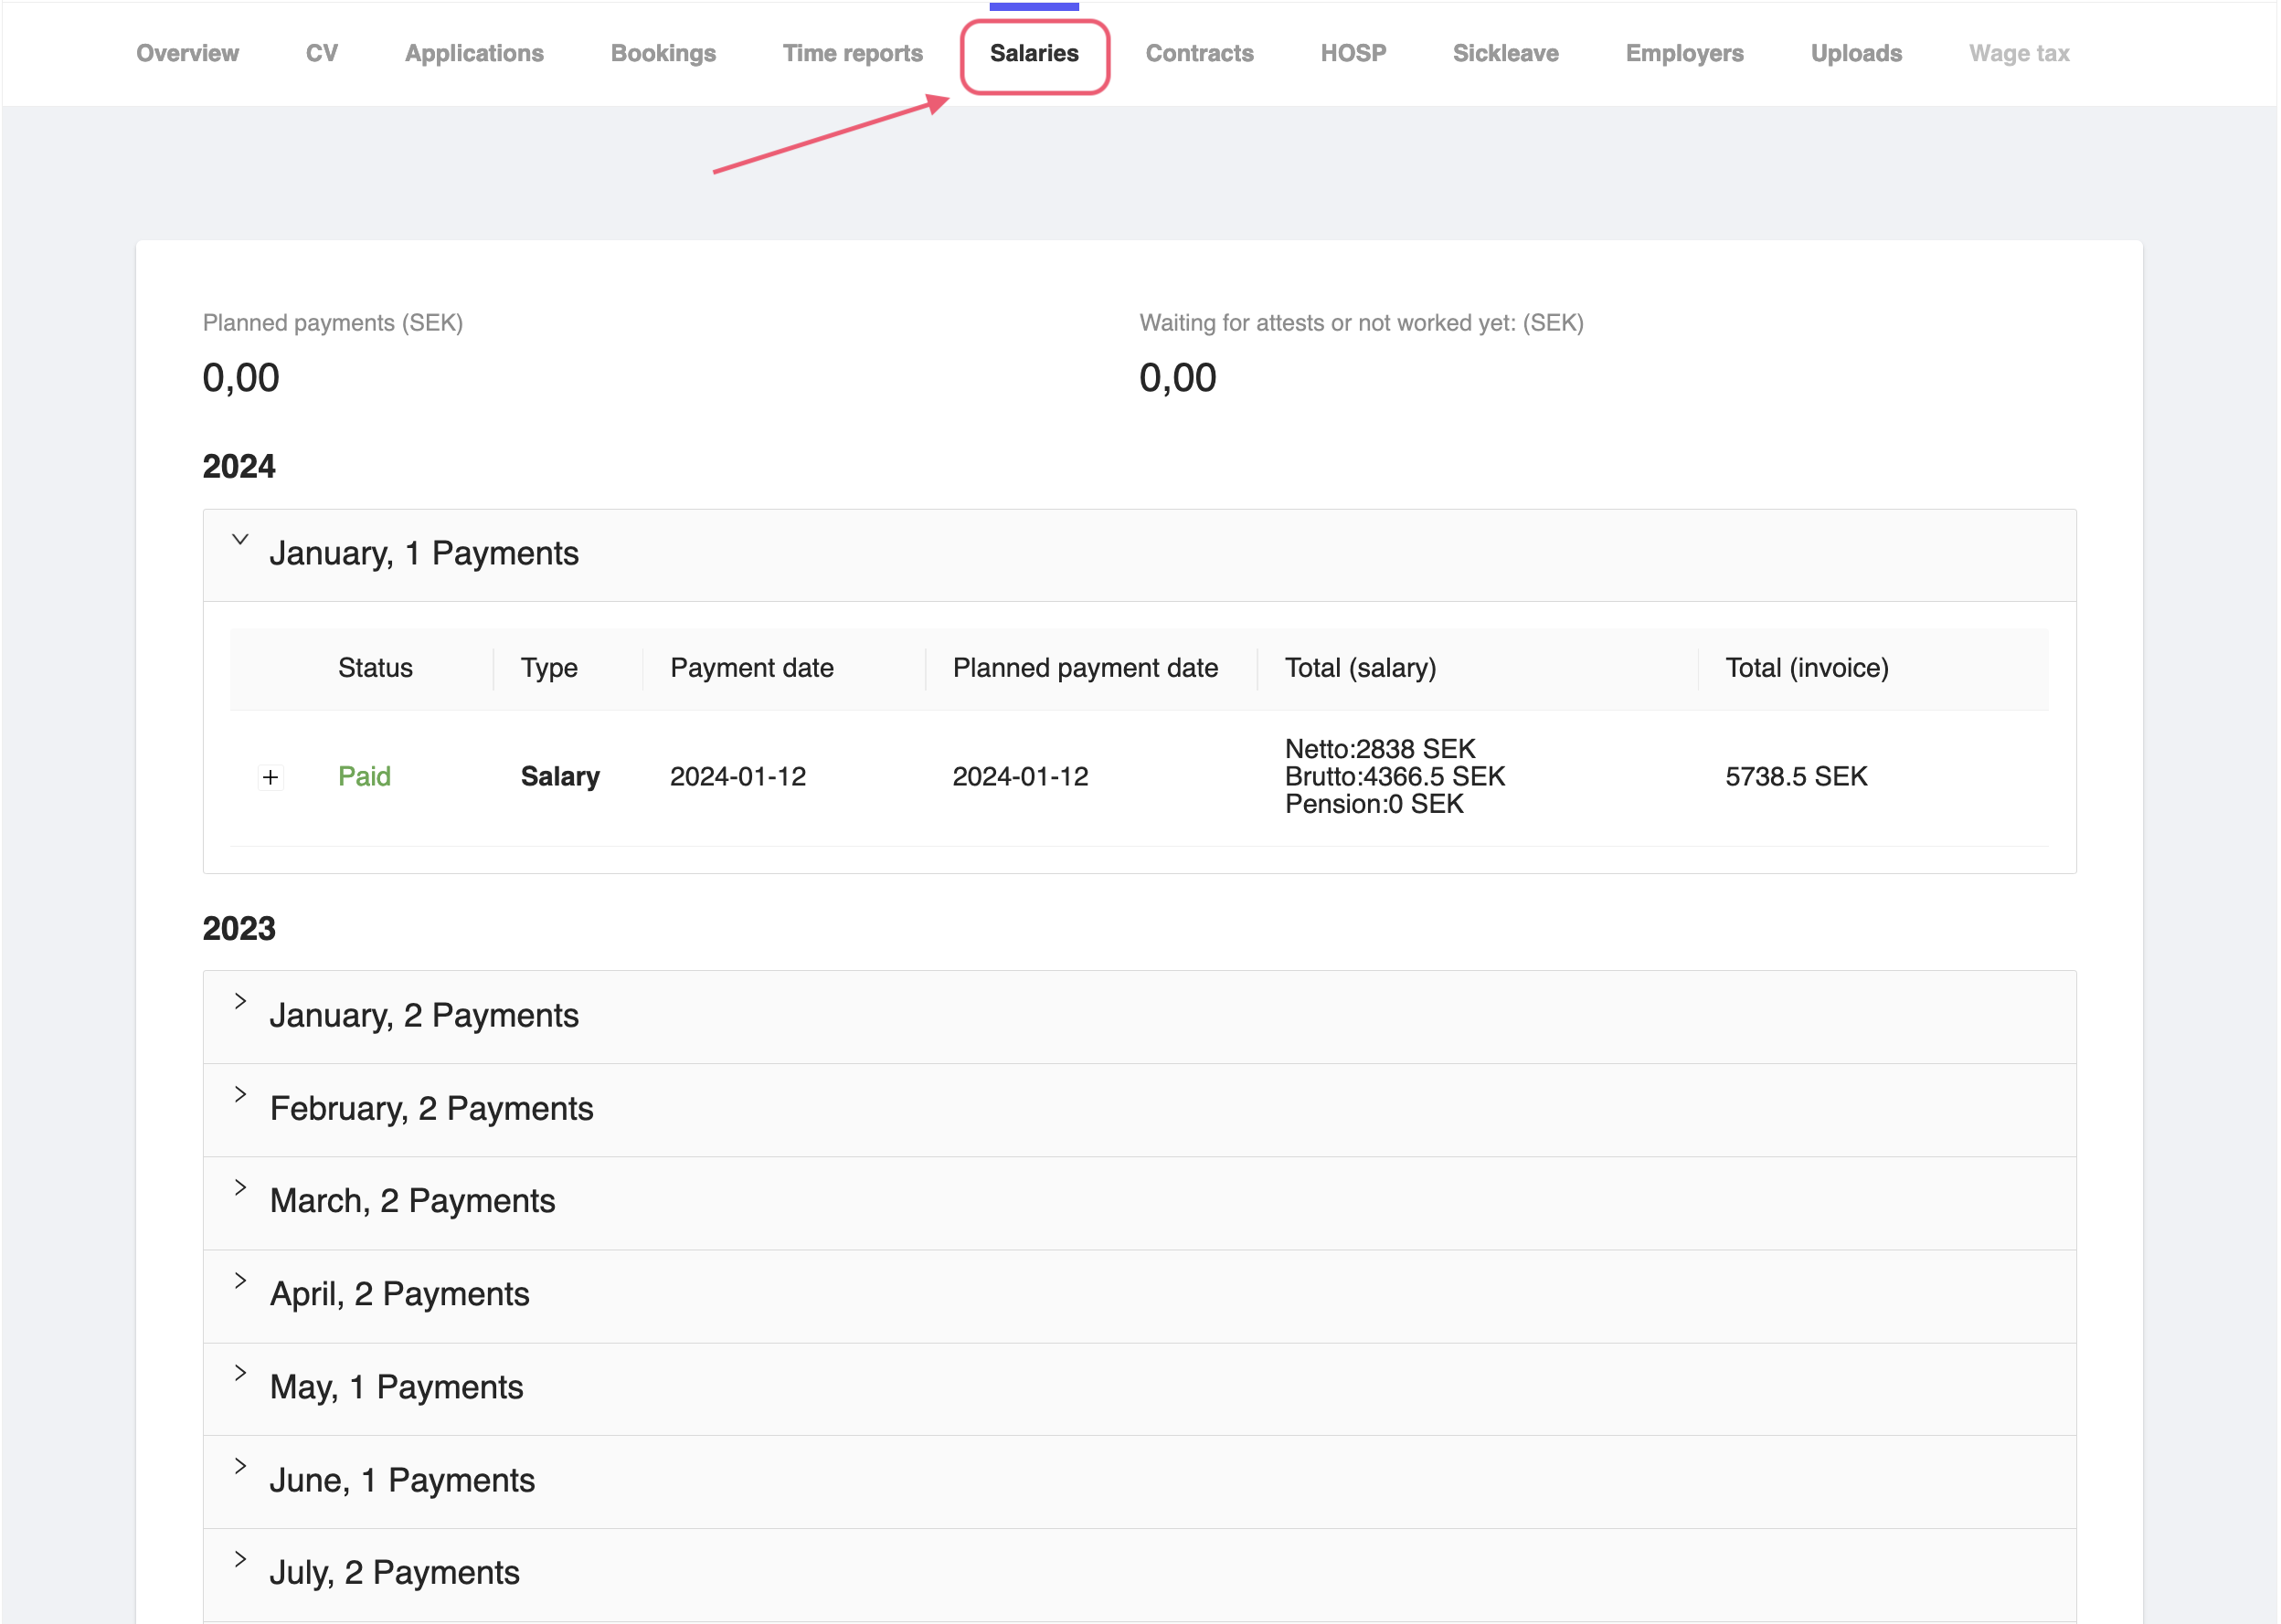Open the Contracts tab
The width and height of the screenshot is (2281, 1624).
point(1200,53)
